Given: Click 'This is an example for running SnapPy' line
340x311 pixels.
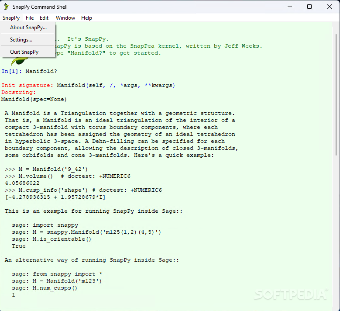Looking at the screenshot, I should 94,211.
